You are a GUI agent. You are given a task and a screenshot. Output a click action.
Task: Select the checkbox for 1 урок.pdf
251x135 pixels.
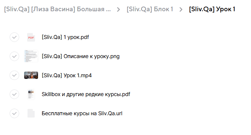coord(14,37)
